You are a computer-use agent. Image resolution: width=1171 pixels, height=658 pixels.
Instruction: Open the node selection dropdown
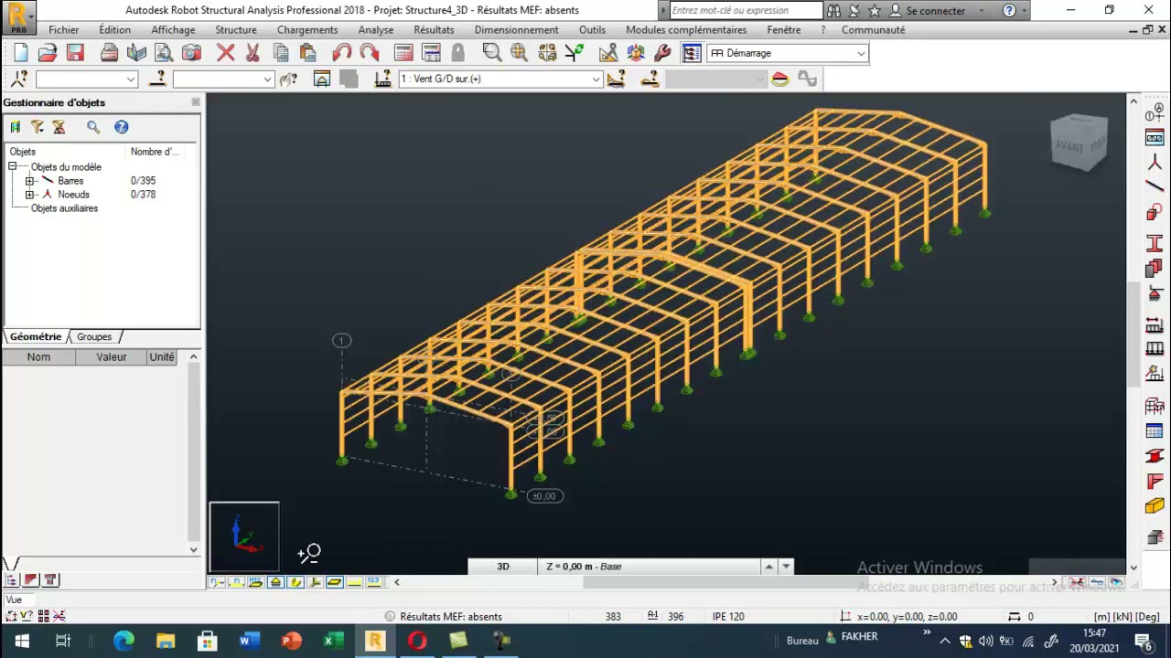pyautogui.click(x=131, y=79)
